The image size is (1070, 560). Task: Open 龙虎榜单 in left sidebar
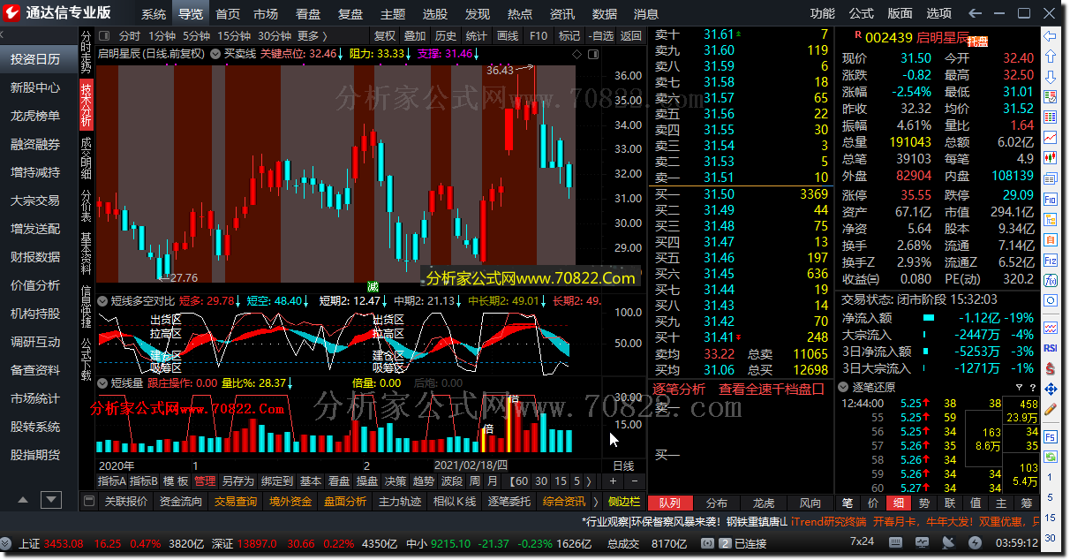point(35,116)
